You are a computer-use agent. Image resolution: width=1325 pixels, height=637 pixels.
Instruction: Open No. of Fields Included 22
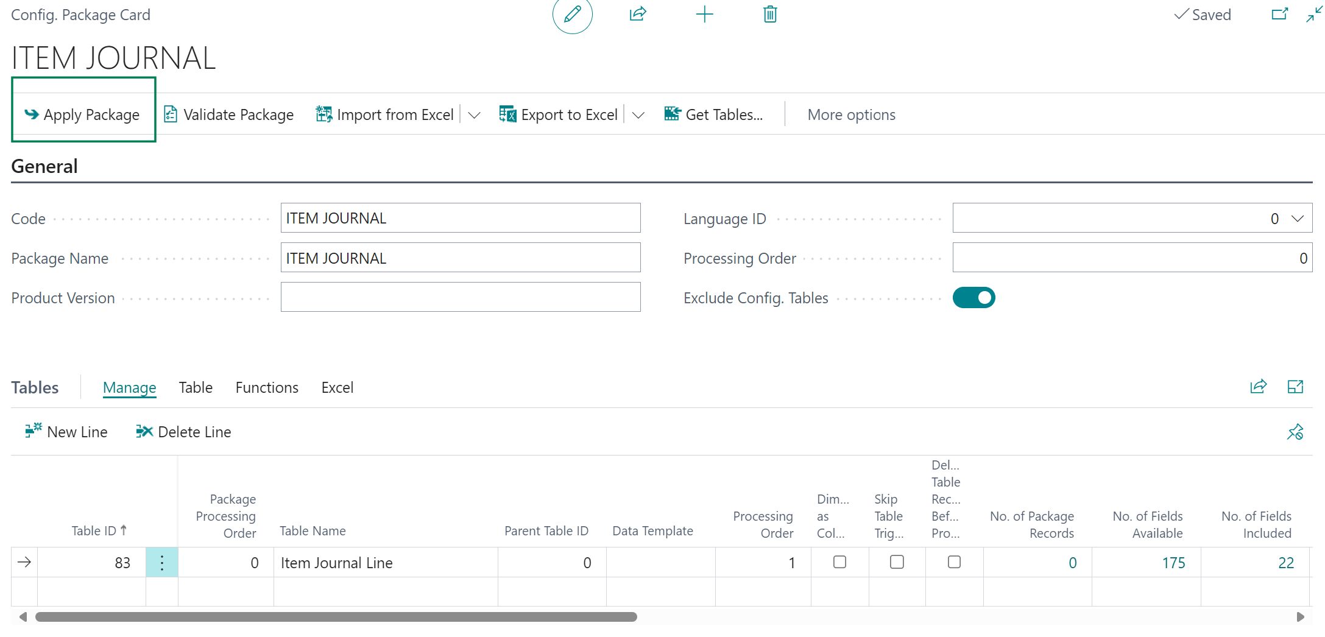[1285, 563]
